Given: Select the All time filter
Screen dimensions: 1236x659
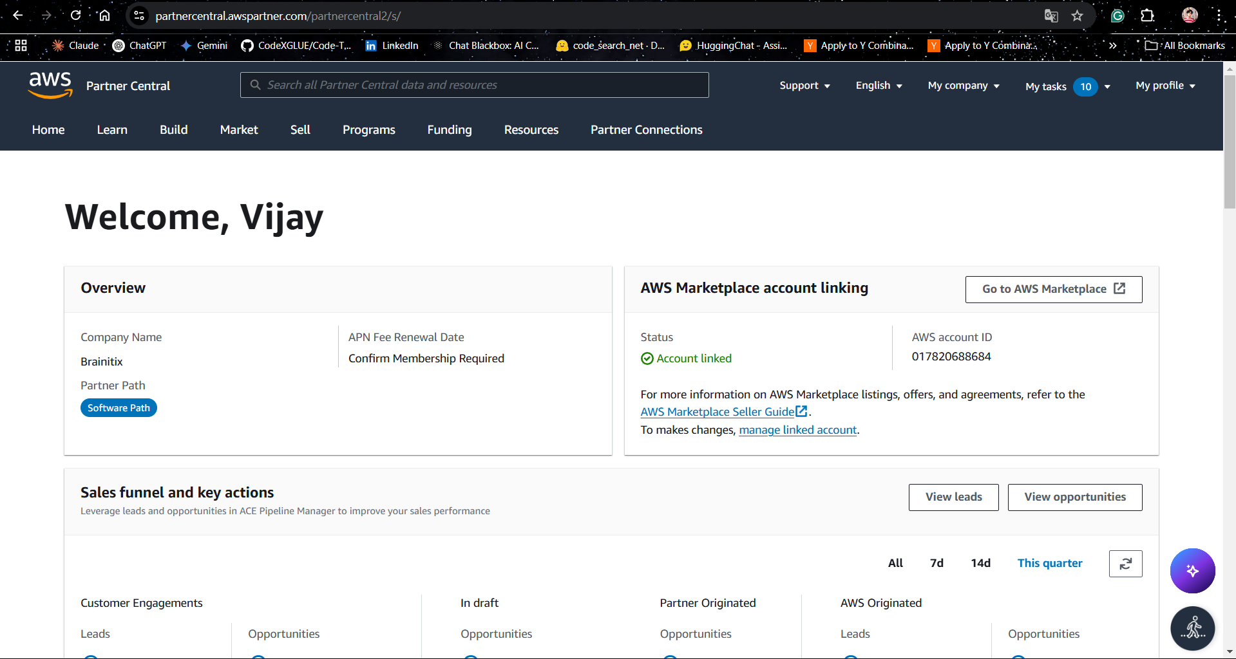Looking at the screenshot, I should 895,563.
